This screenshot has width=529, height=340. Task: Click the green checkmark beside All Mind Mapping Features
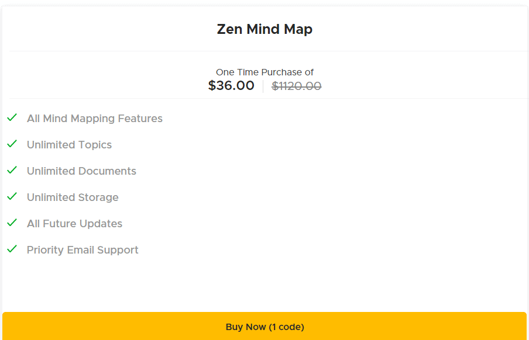coord(11,117)
